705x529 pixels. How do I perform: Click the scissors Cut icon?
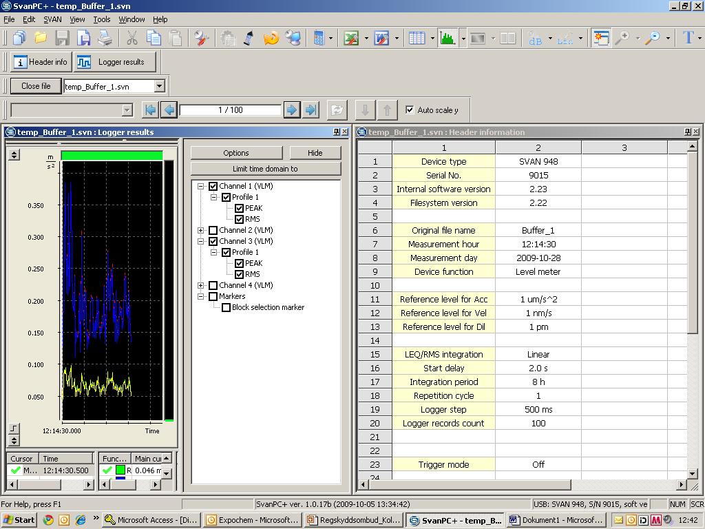(131, 39)
